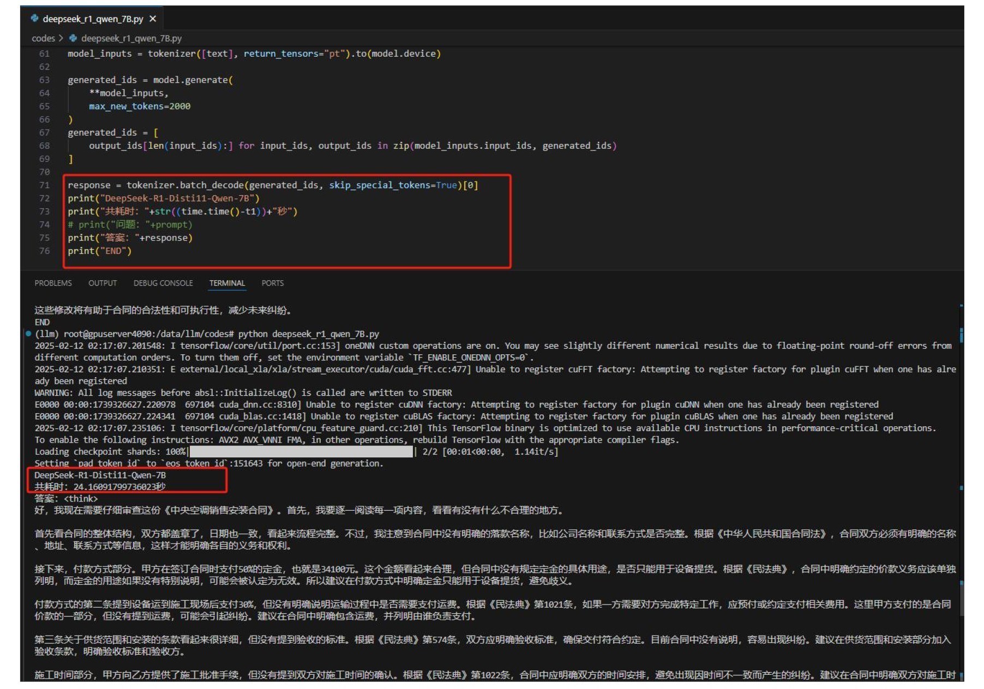This screenshot has width=984, height=689.
Task: Show the DEBUG CONSOLE panel
Action: [x=163, y=283]
